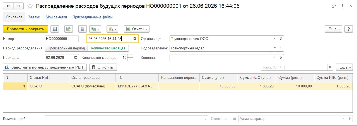Select Произвольный период option
Image resolution: width=357 pixels, height=126 pixels.
click(x=66, y=48)
